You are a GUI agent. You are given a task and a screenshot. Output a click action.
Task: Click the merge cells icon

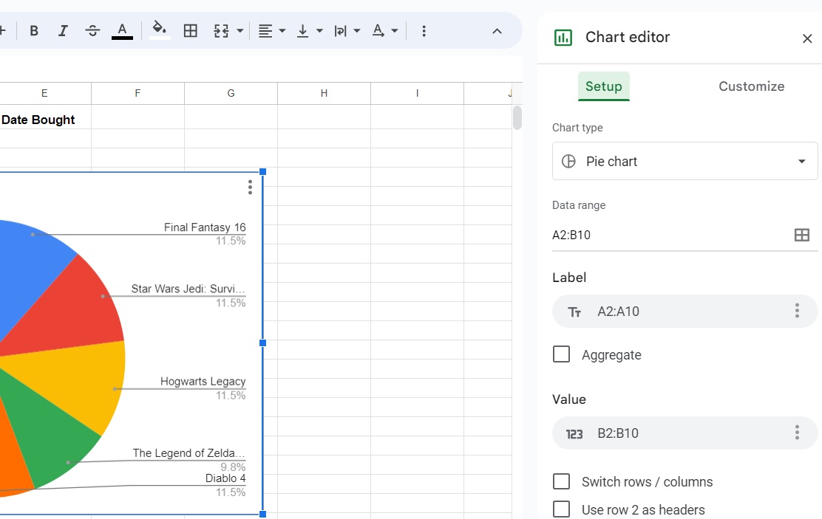(x=221, y=31)
